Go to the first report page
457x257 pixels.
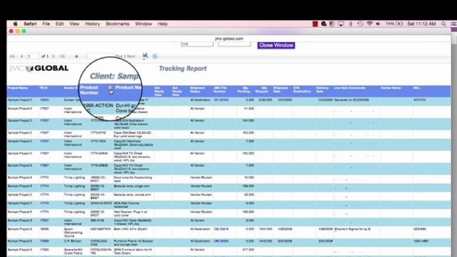coord(12,56)
